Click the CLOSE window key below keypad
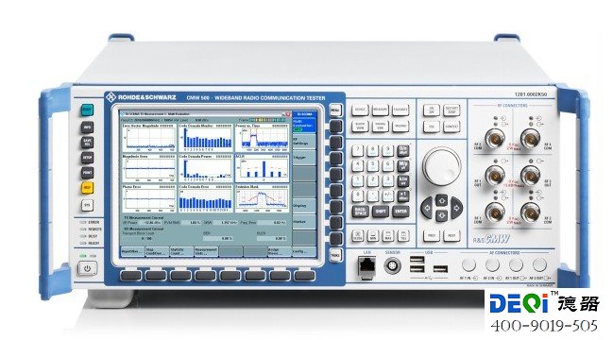The width and height of the screenshot is (613, 340). coord(358,235)
